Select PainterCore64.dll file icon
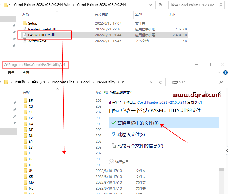Screen dimensions: 228x194 click(x=25, y=29)
